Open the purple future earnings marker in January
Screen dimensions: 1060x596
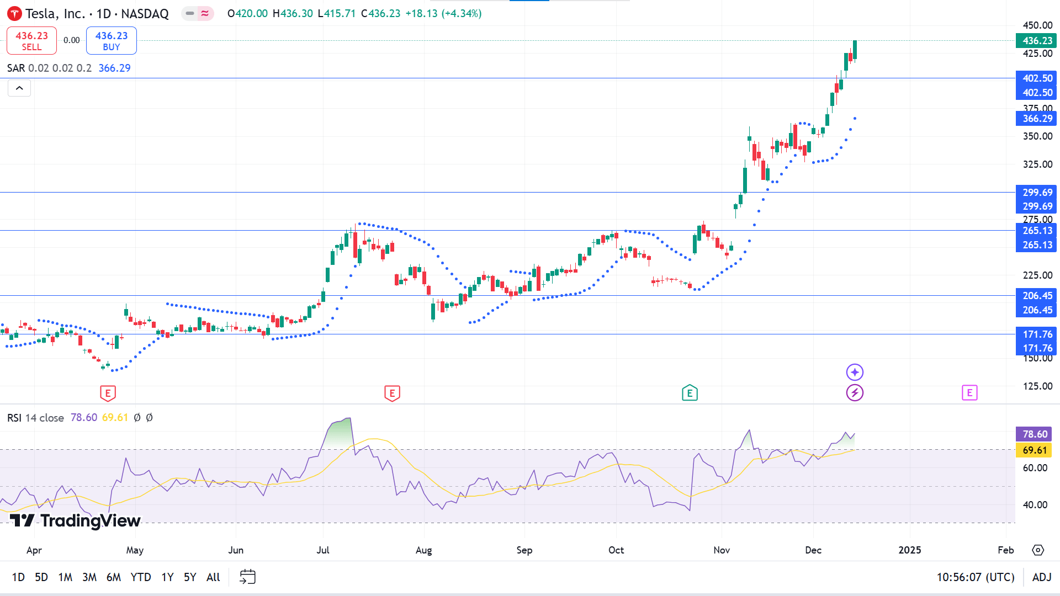pos(969,393)
